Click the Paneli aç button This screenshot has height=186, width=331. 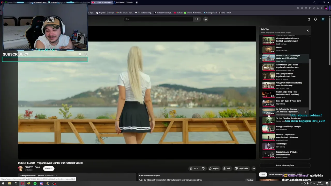click(x=250, y=180)
